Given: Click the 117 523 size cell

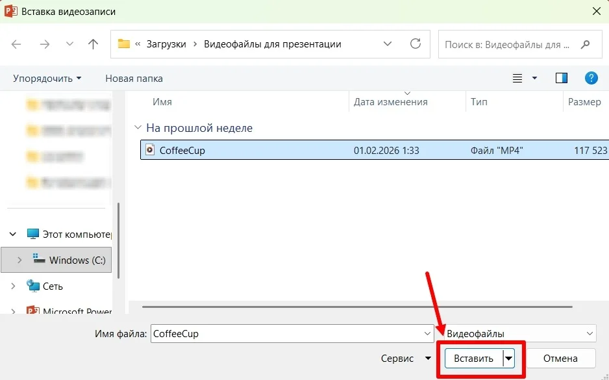Looking at the screenshot, I should pos(590,150).
